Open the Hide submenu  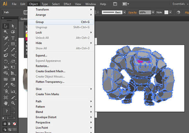61,43
